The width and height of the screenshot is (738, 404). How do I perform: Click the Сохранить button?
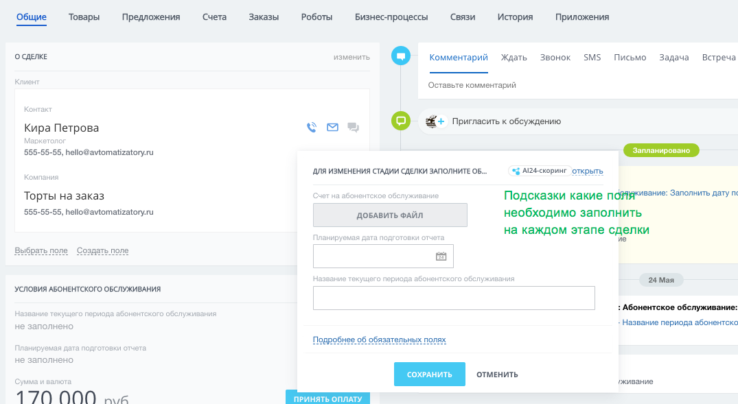[430, 375]
